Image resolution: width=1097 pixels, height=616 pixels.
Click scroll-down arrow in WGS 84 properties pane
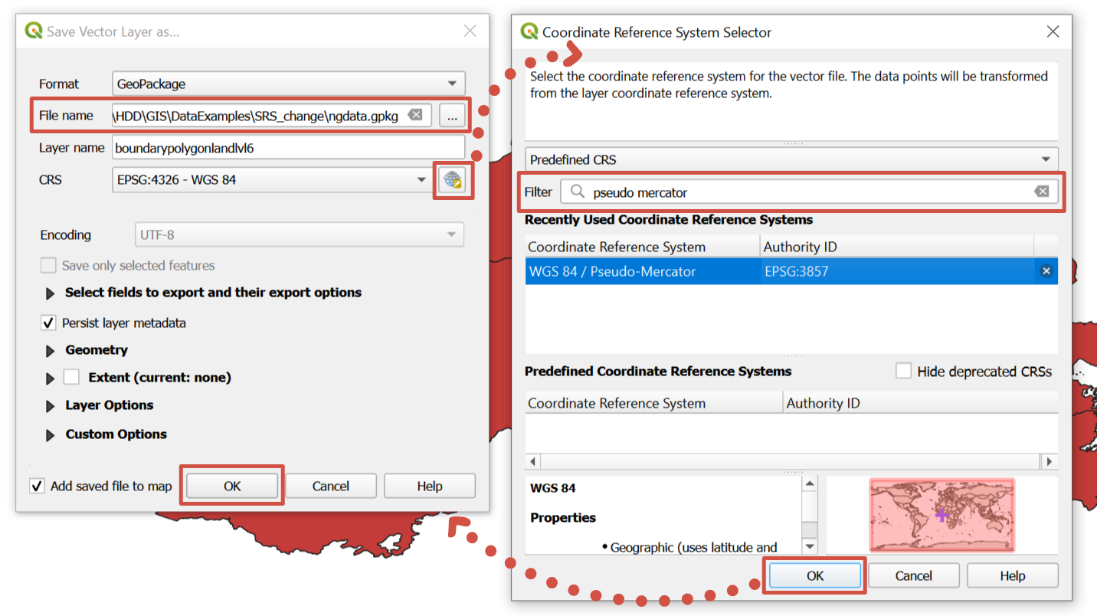[810, 546]
